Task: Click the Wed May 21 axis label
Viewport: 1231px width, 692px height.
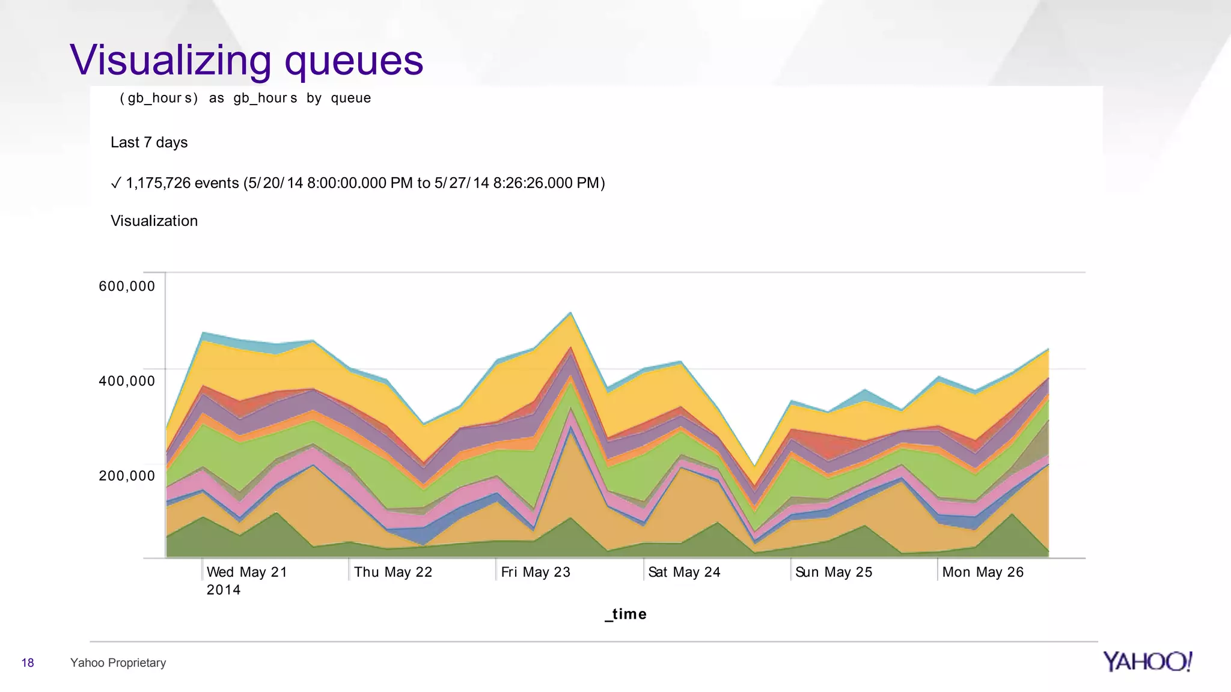Action: click(246, 572)
